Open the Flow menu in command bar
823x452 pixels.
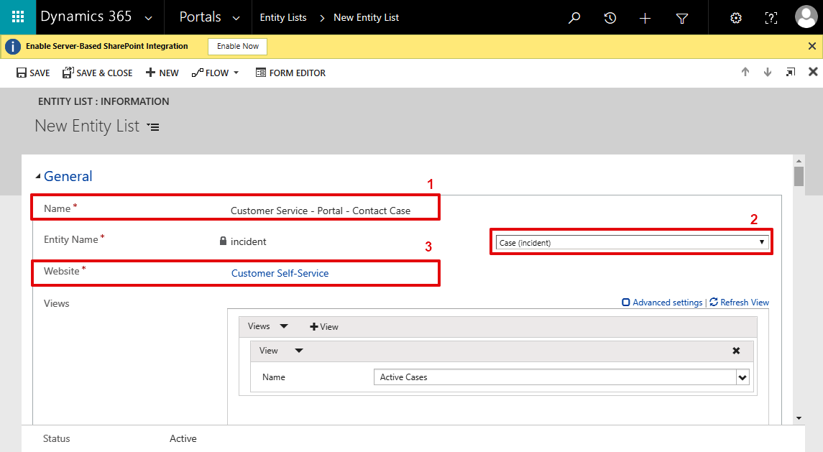pos(215,73)
